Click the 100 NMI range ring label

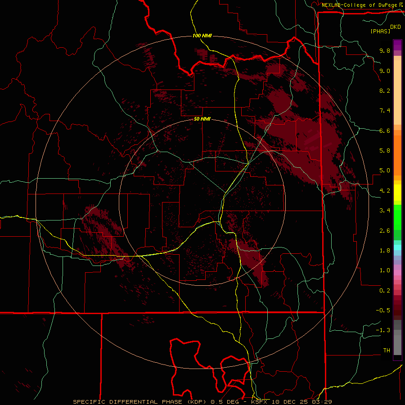pyautogui.click(x=202, y=36)
